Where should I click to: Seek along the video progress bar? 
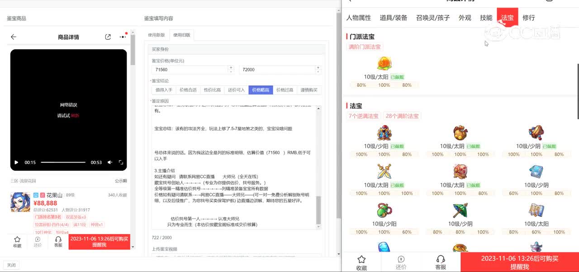click(63, 162)
